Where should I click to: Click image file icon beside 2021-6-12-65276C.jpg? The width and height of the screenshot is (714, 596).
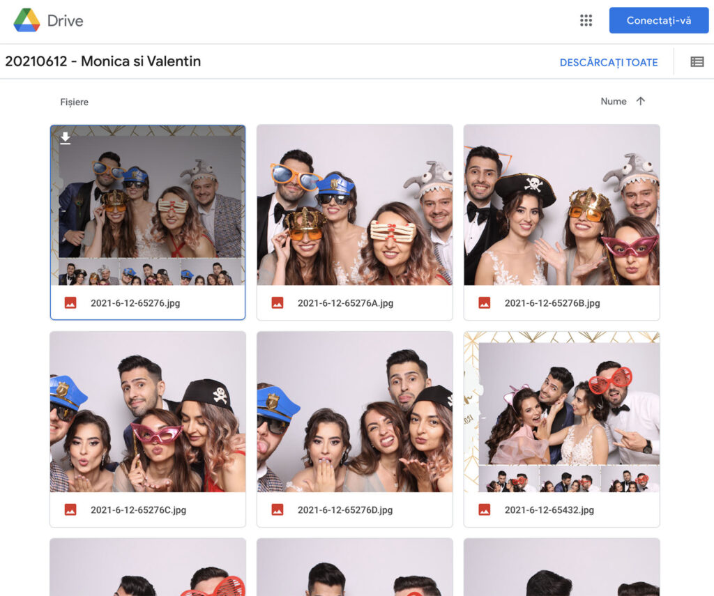pos(70,510)
